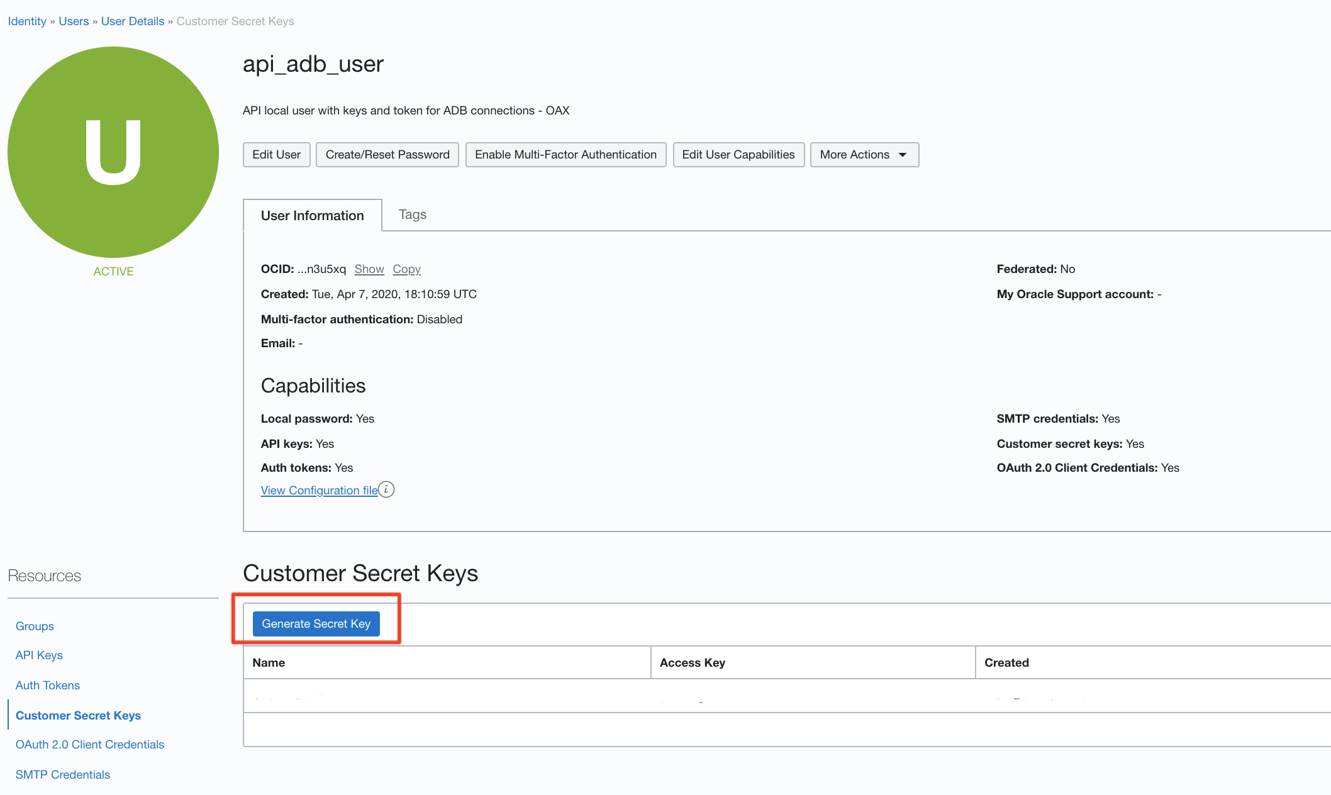The height and width of the screenshot is (795, 1331).
Task: Open View Configuration file link
Action: 319,491
